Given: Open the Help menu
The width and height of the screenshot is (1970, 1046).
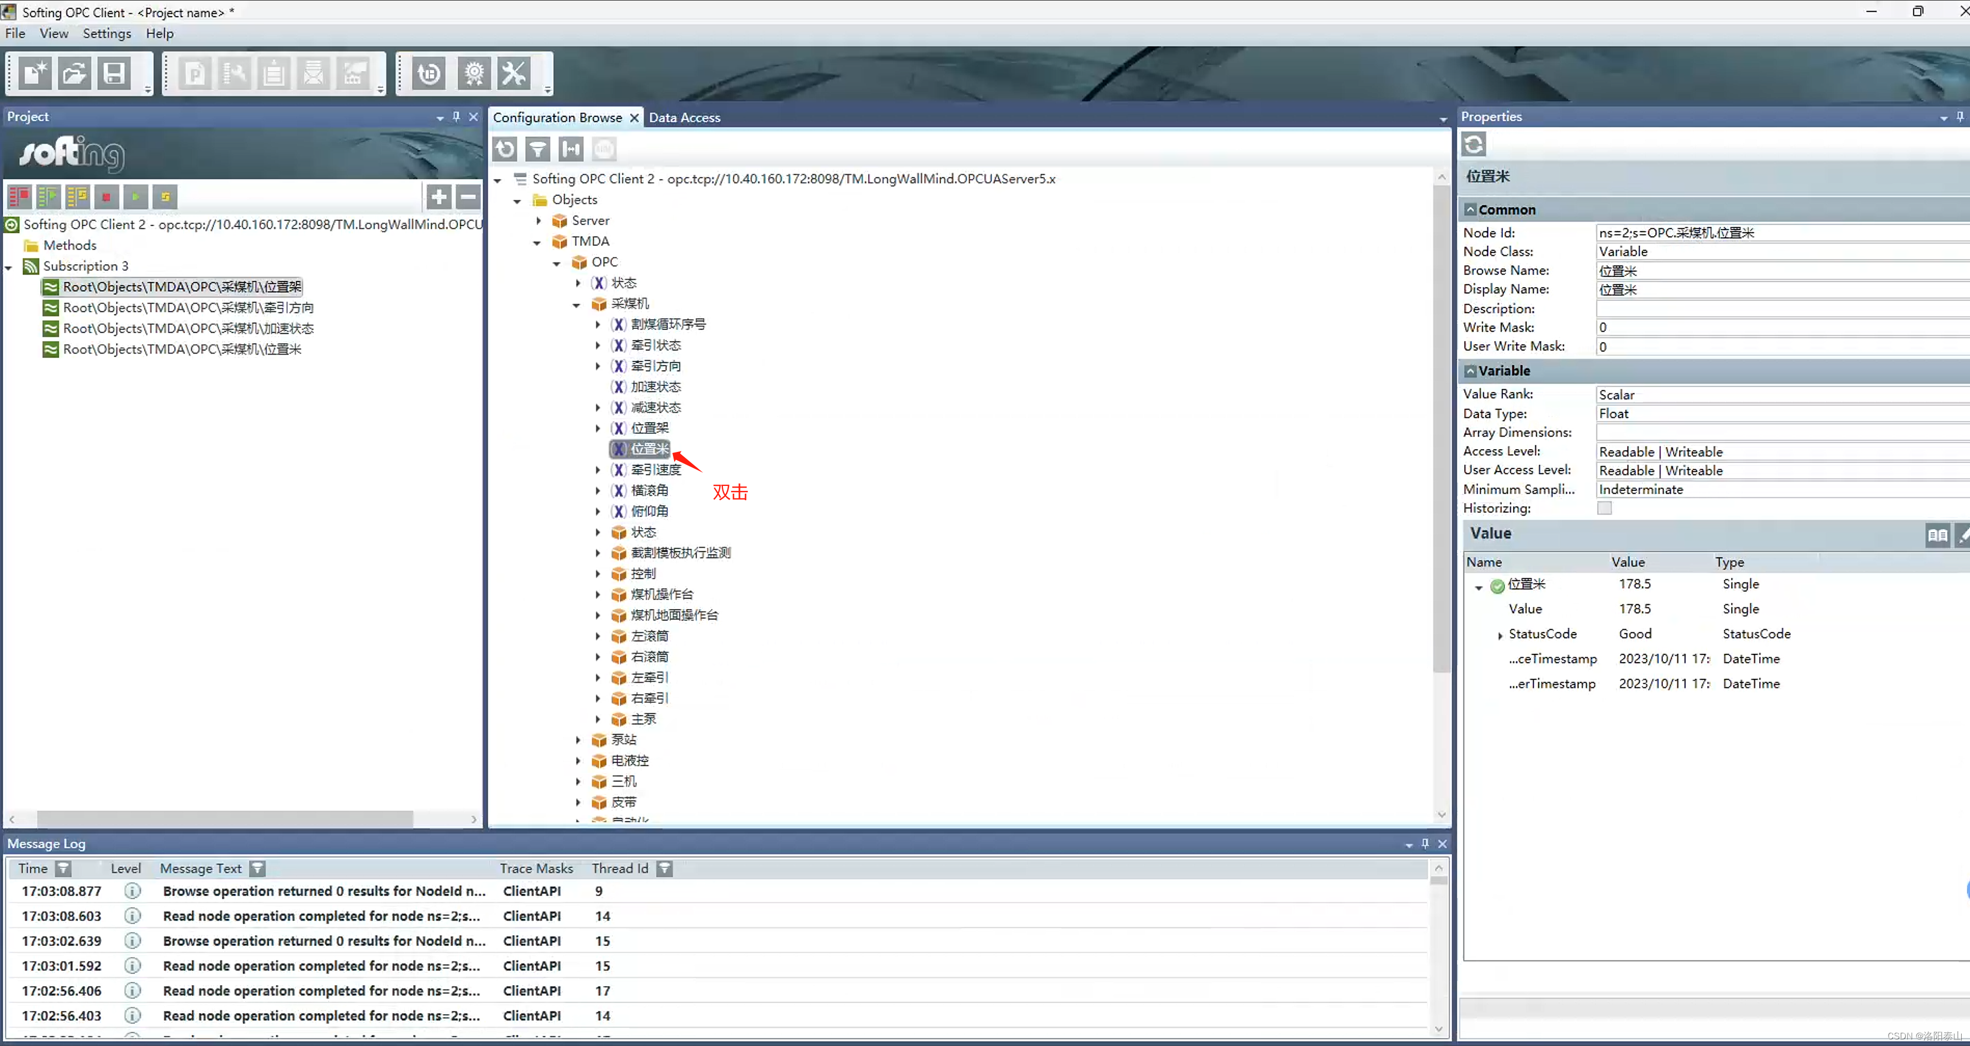Looking at the screenshot, I should point(160,33).
